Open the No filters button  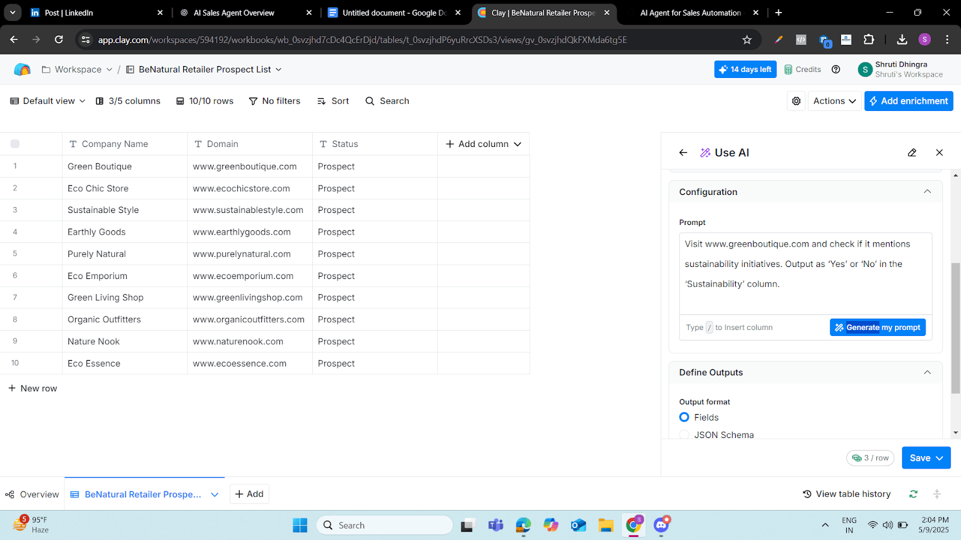[x=274, y=101]
